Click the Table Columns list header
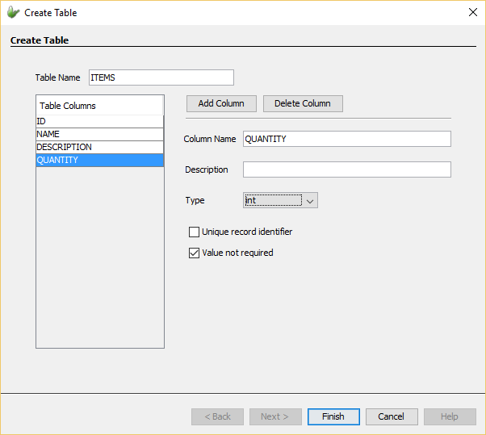 [99, 106]
